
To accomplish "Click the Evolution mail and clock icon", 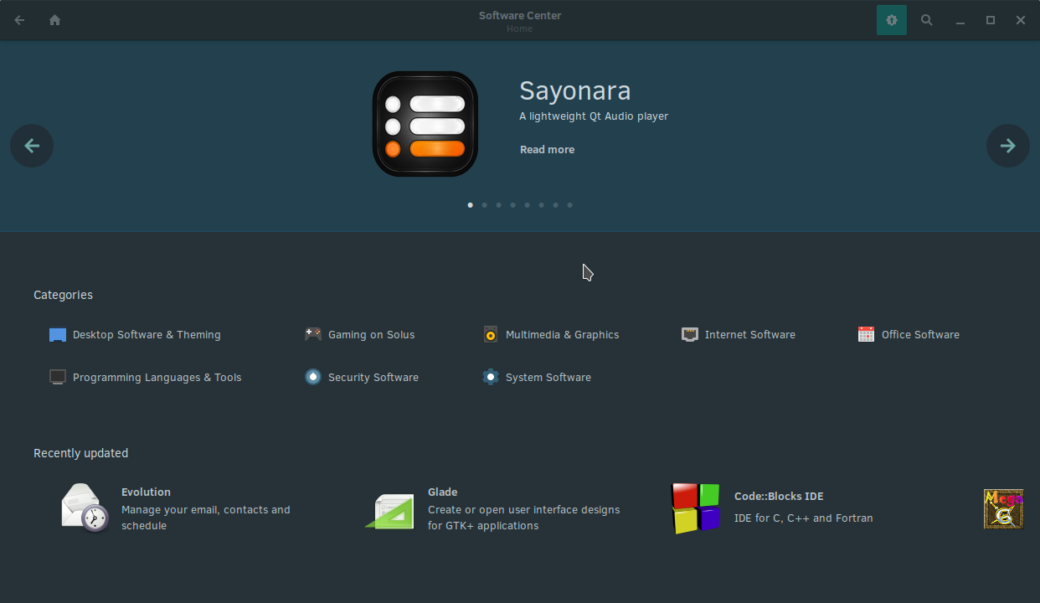I will (85, 508).
